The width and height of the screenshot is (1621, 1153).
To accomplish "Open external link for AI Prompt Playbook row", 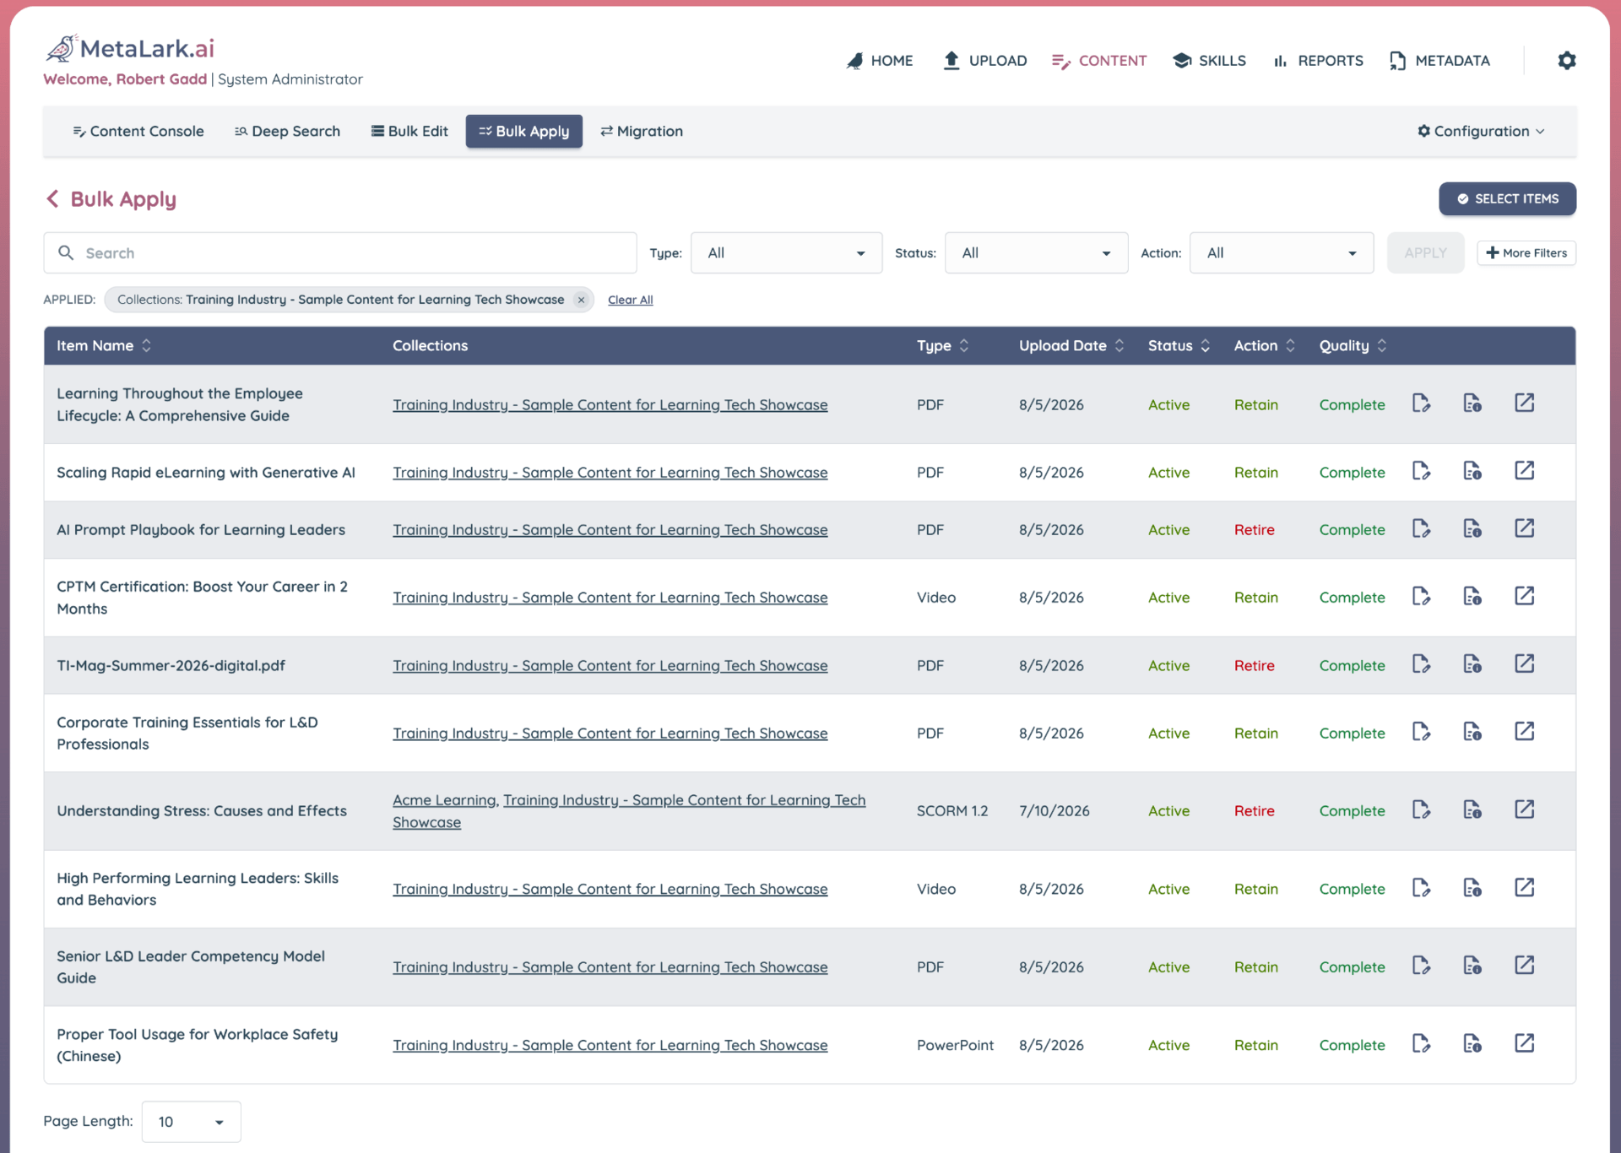I will [1524, 528].
